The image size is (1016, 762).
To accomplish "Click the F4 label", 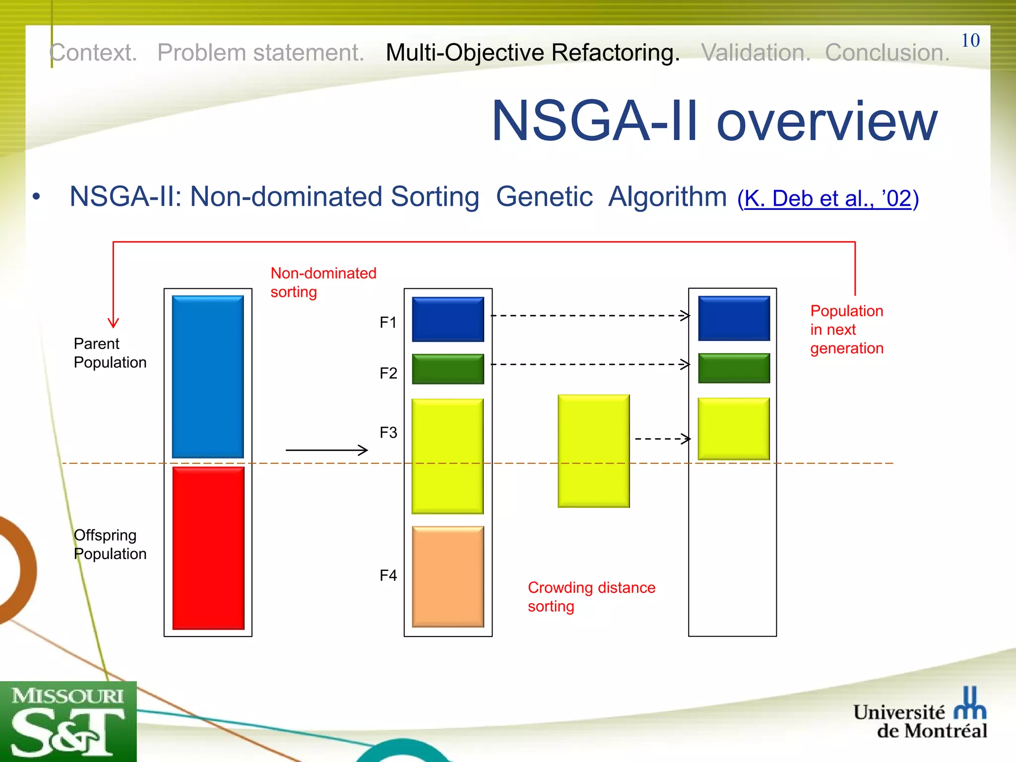I will pyautogui.click(x=388, y=575).
